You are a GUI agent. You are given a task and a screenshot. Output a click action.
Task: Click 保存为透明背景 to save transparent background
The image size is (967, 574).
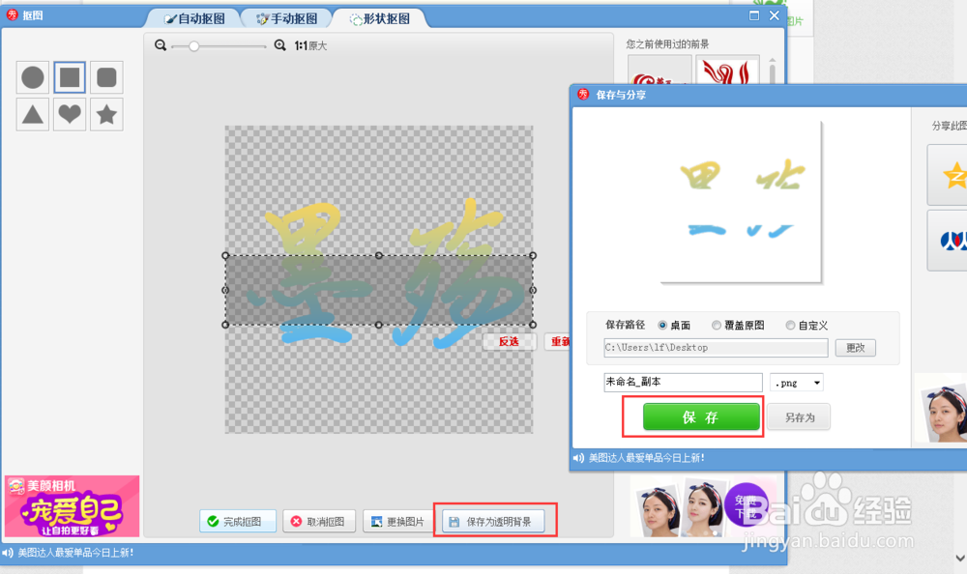495,520
